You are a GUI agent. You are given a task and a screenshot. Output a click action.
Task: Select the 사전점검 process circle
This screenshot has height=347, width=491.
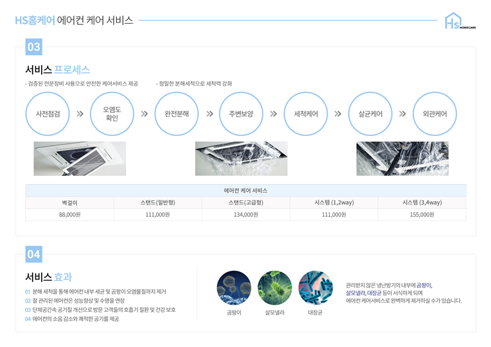[x=48, y=113]
